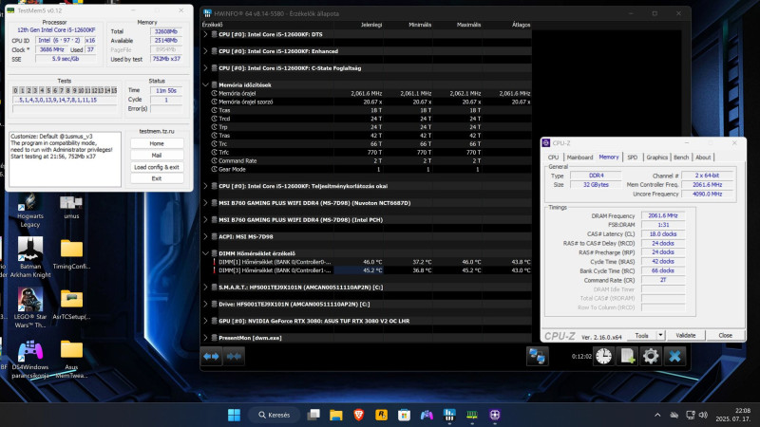Expand MSI B760 Nuvoton NCT6687D group
Image resolution: width=760 pixels, height=427 pixels.
[205, 203]
